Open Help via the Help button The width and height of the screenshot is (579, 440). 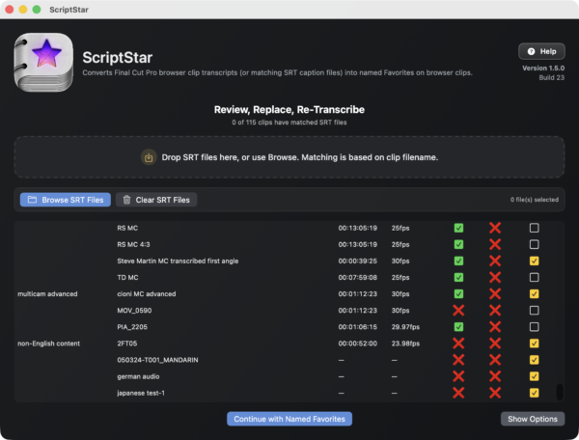coord(541,51)
